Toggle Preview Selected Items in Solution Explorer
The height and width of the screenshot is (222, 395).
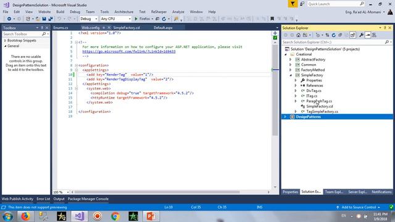click(368, 35)
